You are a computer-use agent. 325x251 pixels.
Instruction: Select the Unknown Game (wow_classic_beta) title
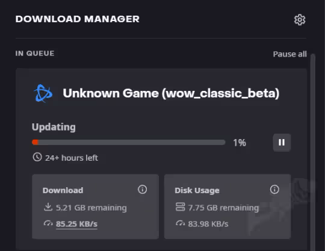171,93
